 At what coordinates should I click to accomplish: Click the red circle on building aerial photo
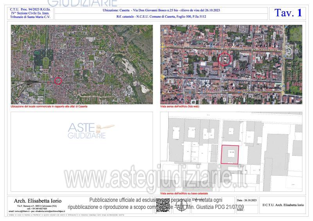click(x=225, y=59)
